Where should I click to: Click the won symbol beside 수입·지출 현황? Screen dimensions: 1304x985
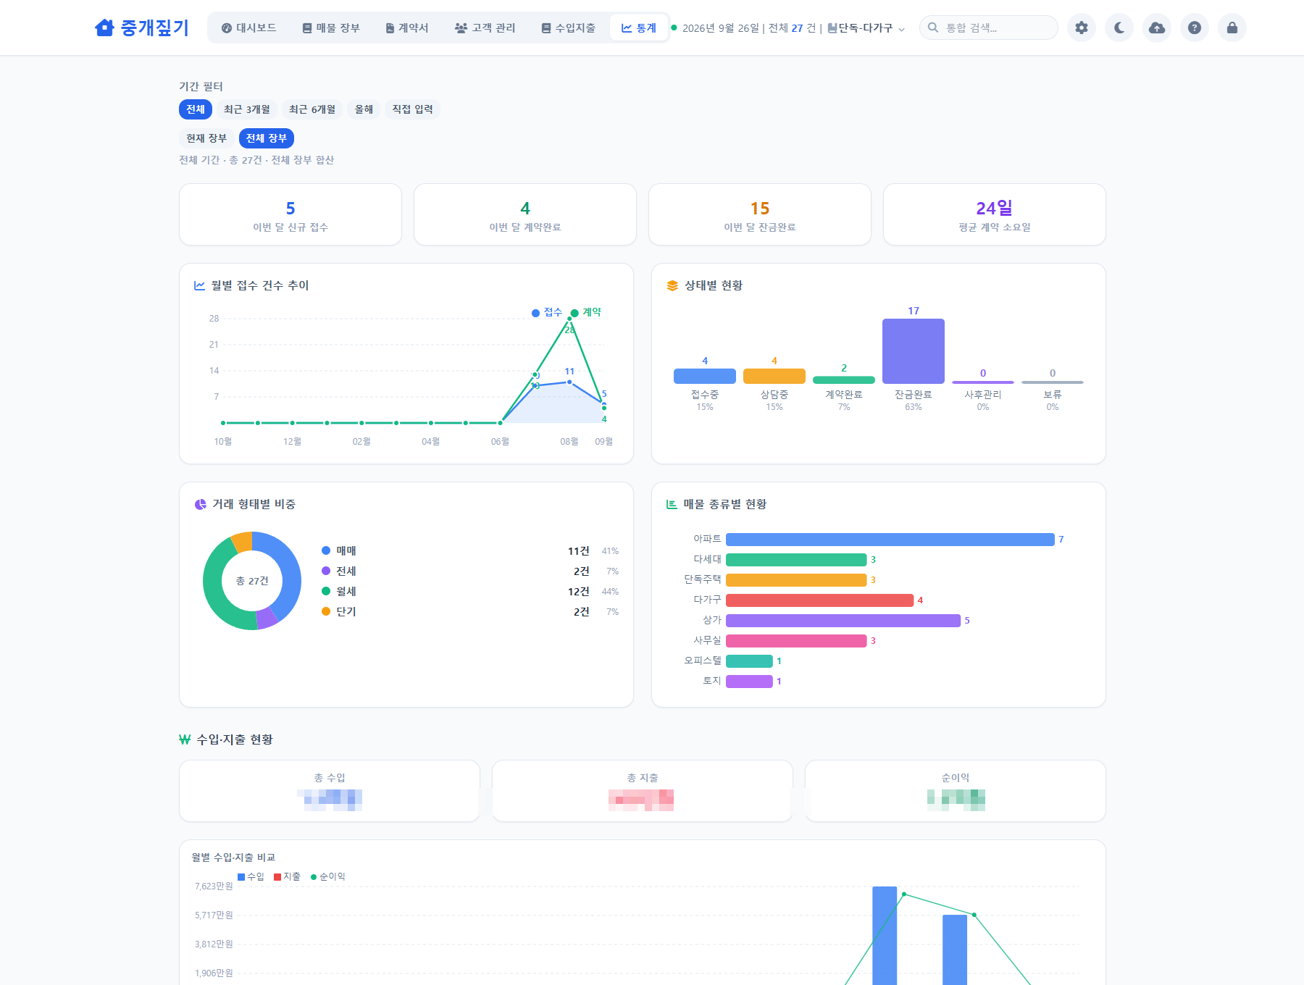185,739
